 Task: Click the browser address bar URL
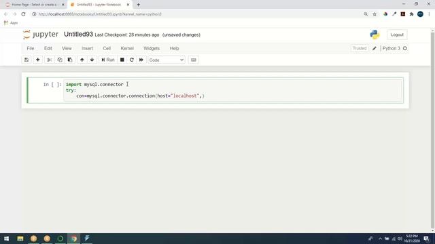click(x=100, y=14)
